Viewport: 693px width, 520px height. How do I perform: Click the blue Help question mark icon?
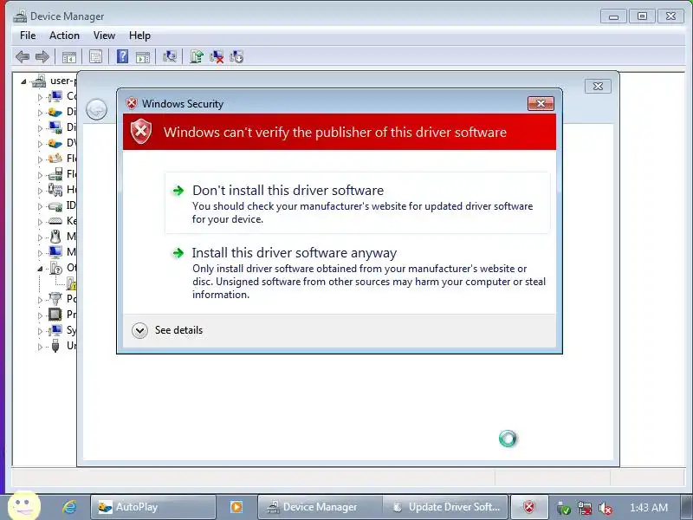click(x=122, y=56)
